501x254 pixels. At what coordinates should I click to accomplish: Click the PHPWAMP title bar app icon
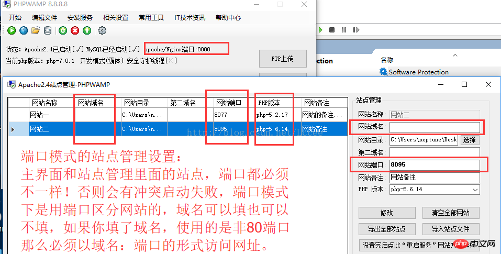(x=7, y=5)
